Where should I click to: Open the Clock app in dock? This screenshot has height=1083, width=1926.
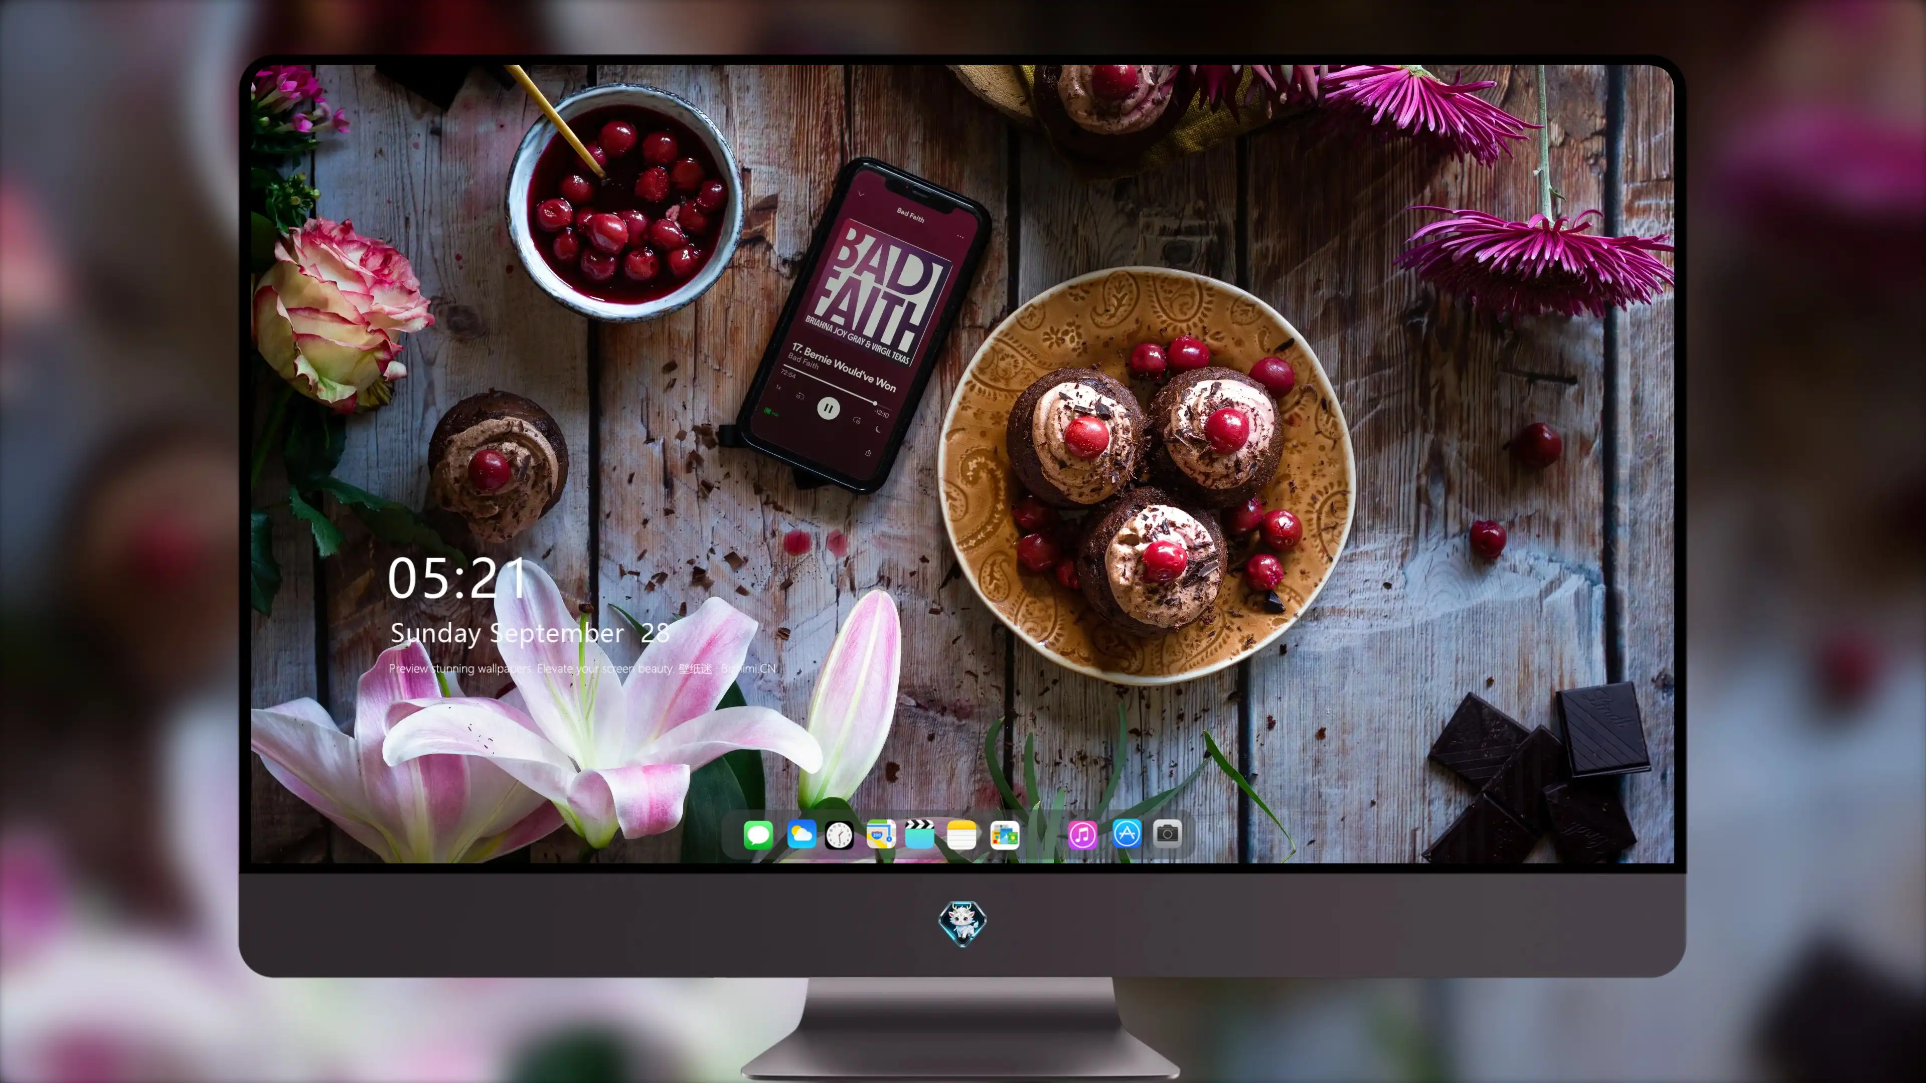[x=839, y=835]
